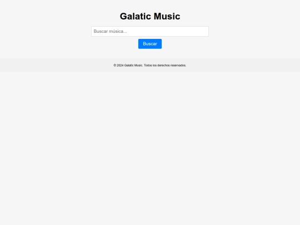Click the empty page area below the footer
This screenshot has width=300, height=225.
point(150,148)
